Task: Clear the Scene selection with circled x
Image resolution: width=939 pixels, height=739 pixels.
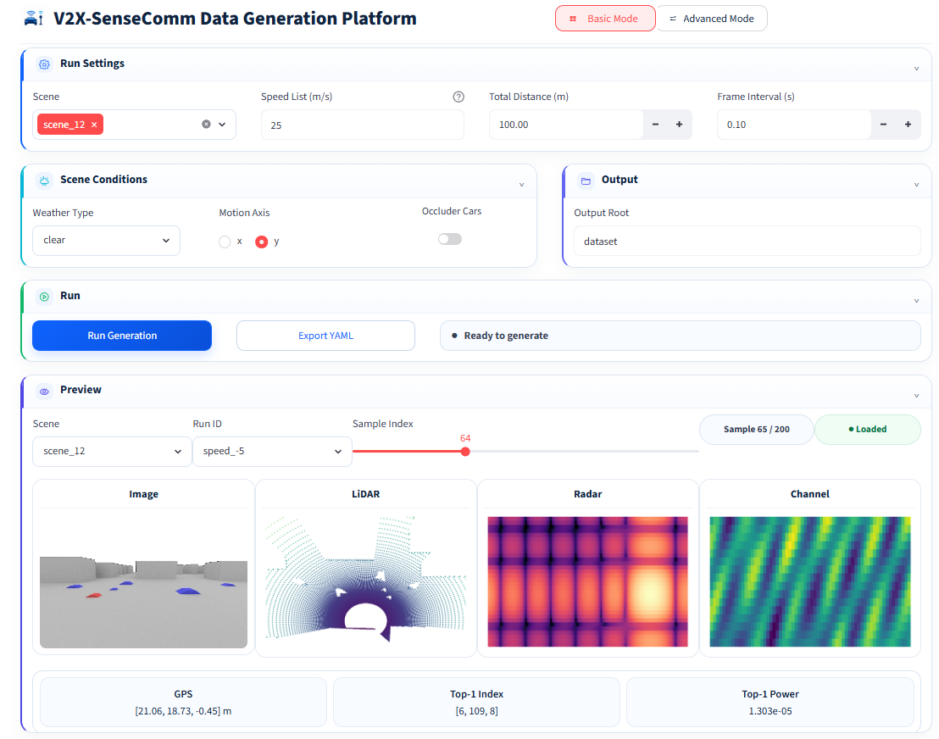Action: click(206, 125)
